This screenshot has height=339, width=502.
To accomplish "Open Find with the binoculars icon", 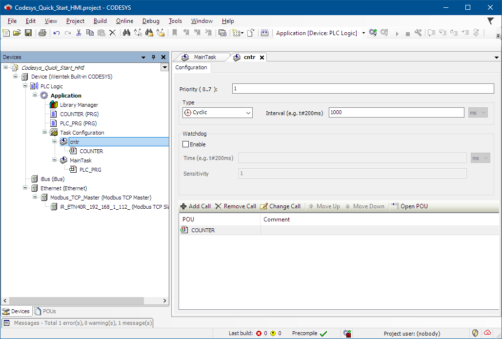I will 126,33.
